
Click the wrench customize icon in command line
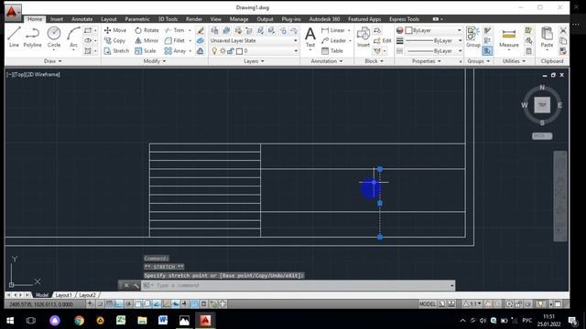point(136,285)
